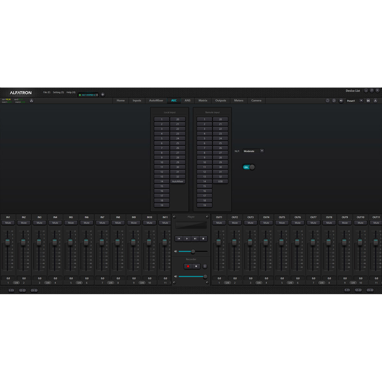382x382 pixels.
Task: Mute input channel IN5
Action: coord(71,223)
